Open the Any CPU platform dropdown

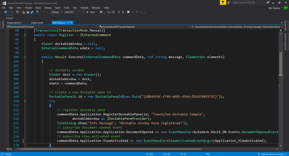(x=75, y=12)
